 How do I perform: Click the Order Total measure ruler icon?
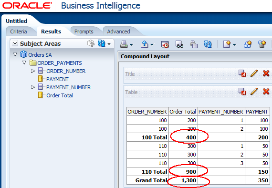41,95
